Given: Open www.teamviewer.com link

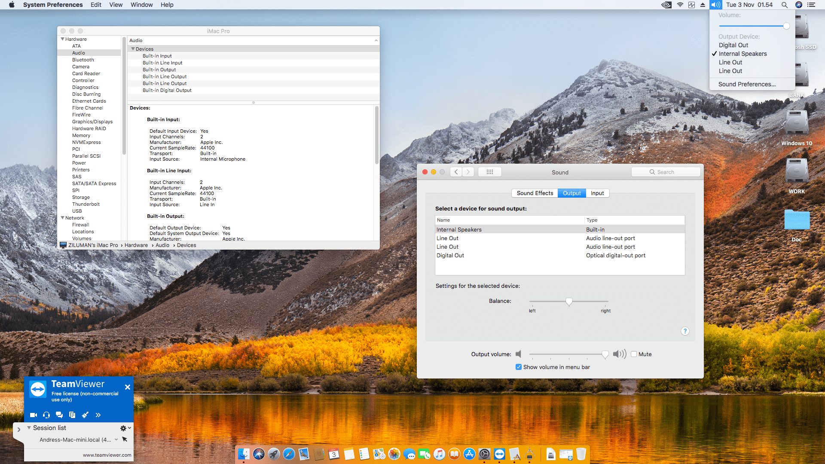Looking at the screenshot, I should [107, 455].
